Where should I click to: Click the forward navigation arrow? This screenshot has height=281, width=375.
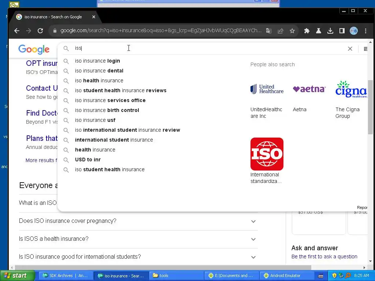29,31
